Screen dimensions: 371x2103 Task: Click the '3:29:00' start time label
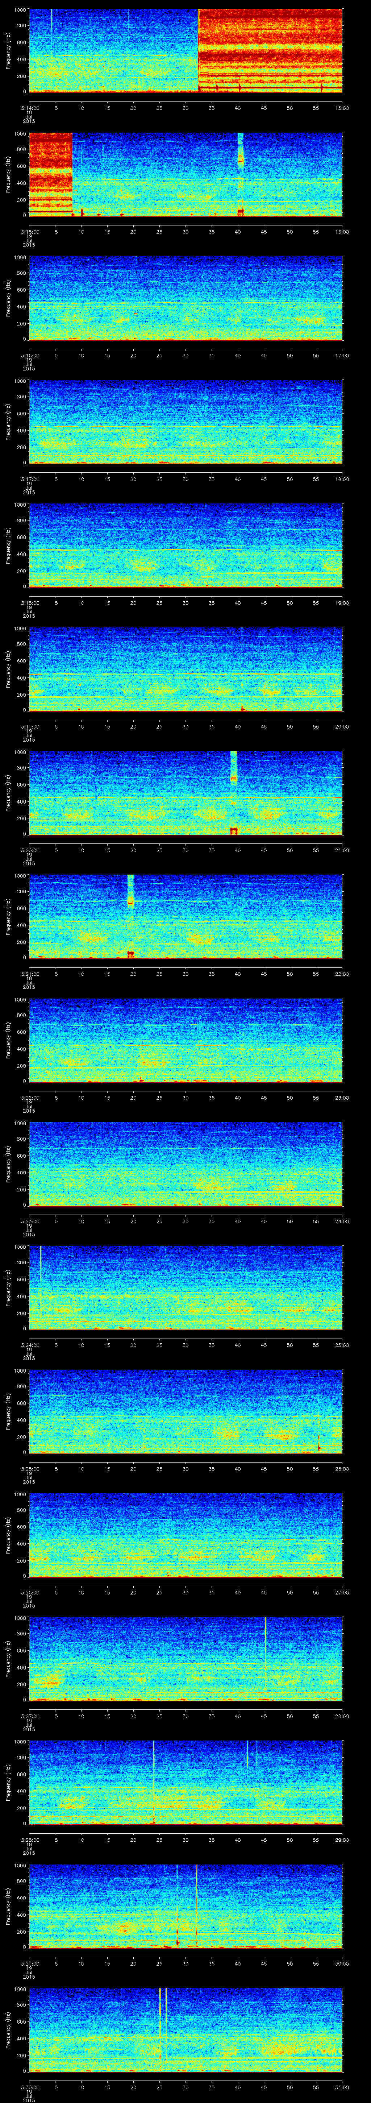(x=29, y=1963)
